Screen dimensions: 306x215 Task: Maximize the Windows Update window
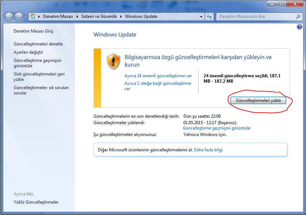[x=281, y=4]
